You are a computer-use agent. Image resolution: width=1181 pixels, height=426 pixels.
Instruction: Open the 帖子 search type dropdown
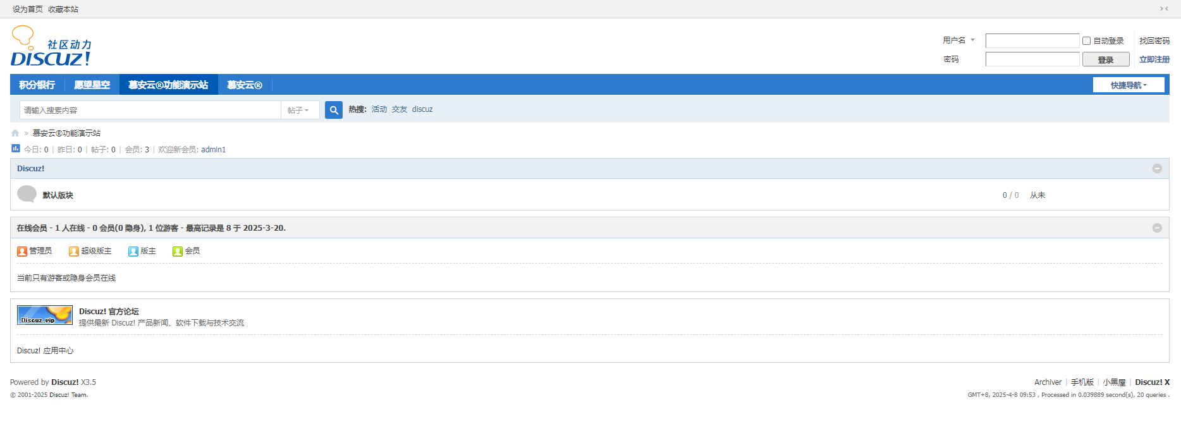(x=300, y=110)
